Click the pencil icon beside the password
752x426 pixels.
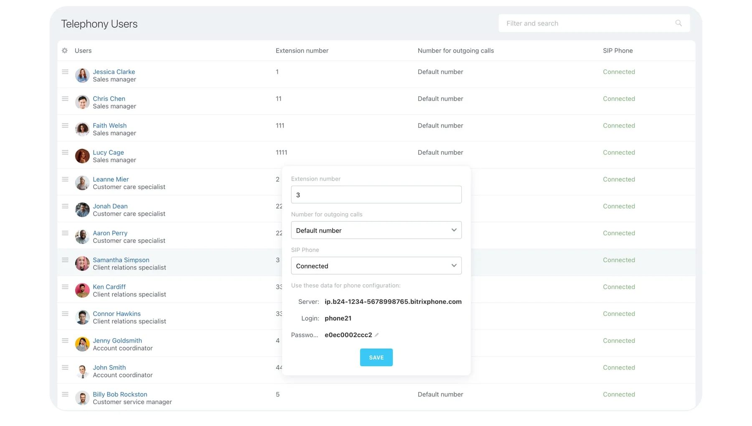[x=377, y=335]
